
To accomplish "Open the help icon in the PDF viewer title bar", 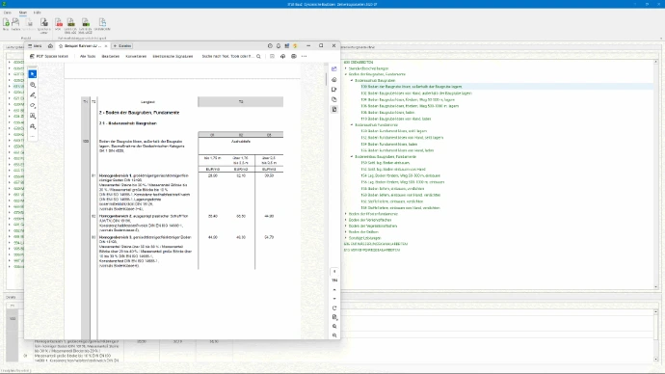I will (270, 46).
